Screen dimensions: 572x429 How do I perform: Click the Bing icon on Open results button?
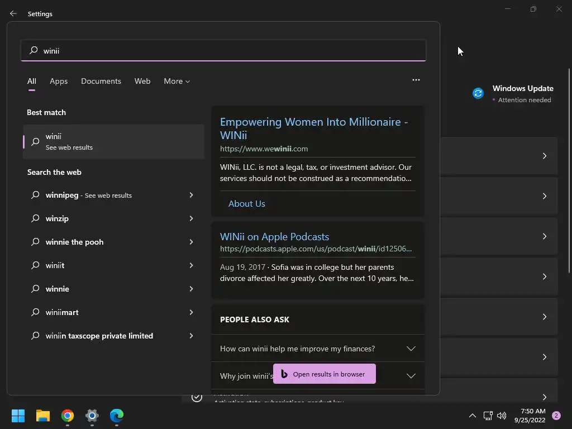click(284, 374)
